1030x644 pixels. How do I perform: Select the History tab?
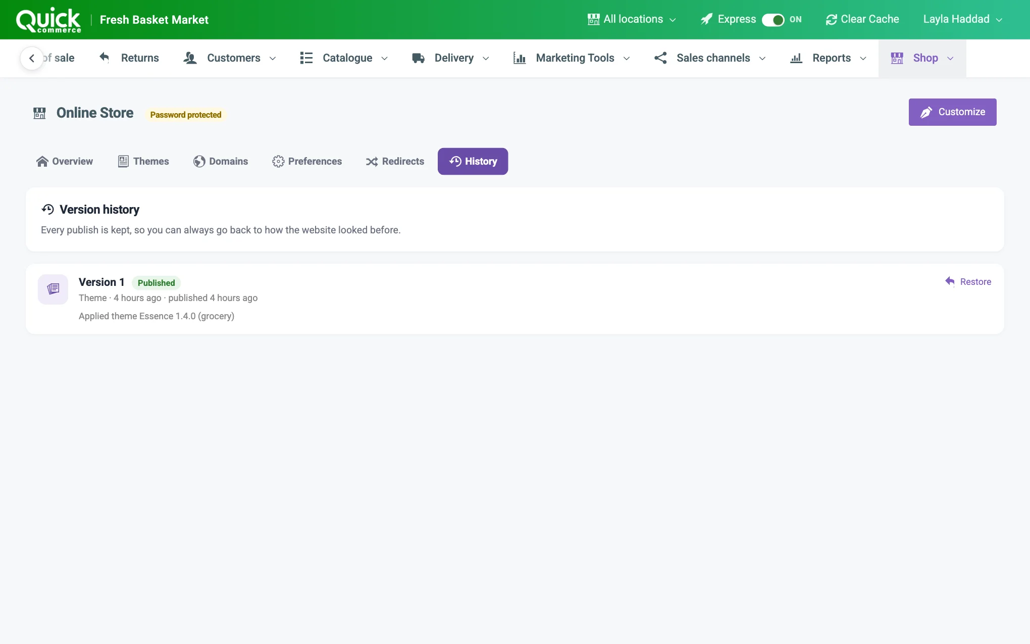473,161
